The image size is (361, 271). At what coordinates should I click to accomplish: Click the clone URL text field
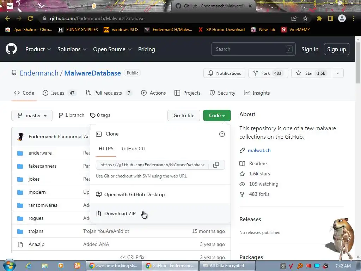152,165
